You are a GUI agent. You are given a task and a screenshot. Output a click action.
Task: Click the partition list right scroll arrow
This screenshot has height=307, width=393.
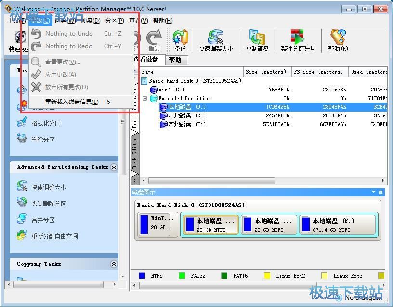click(x=383, y=180)
